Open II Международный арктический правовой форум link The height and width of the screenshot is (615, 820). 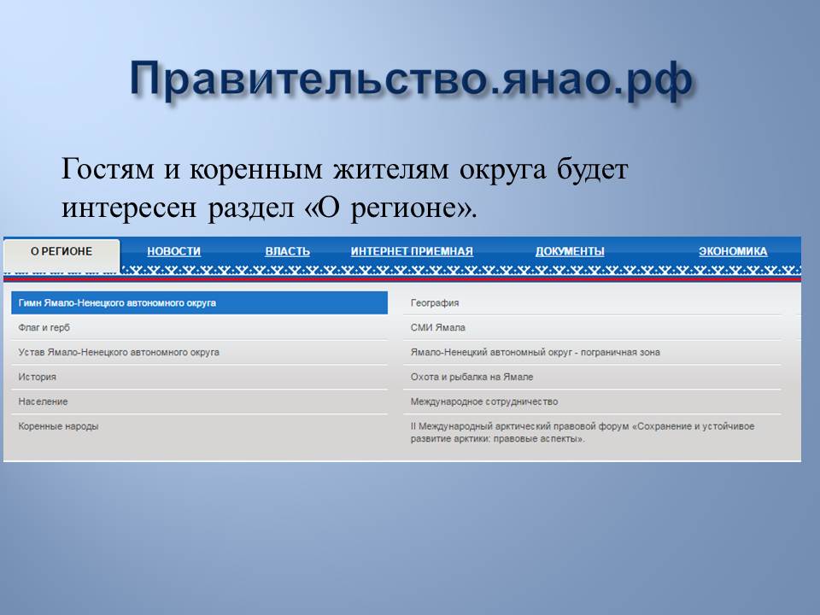[x=582, y=432]
